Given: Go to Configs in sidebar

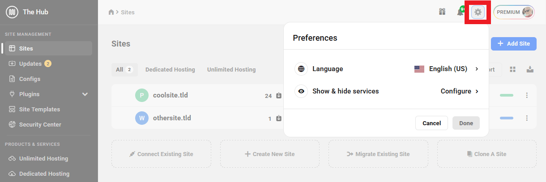Looking at the screenshot, I should click(x=30, y=79).
